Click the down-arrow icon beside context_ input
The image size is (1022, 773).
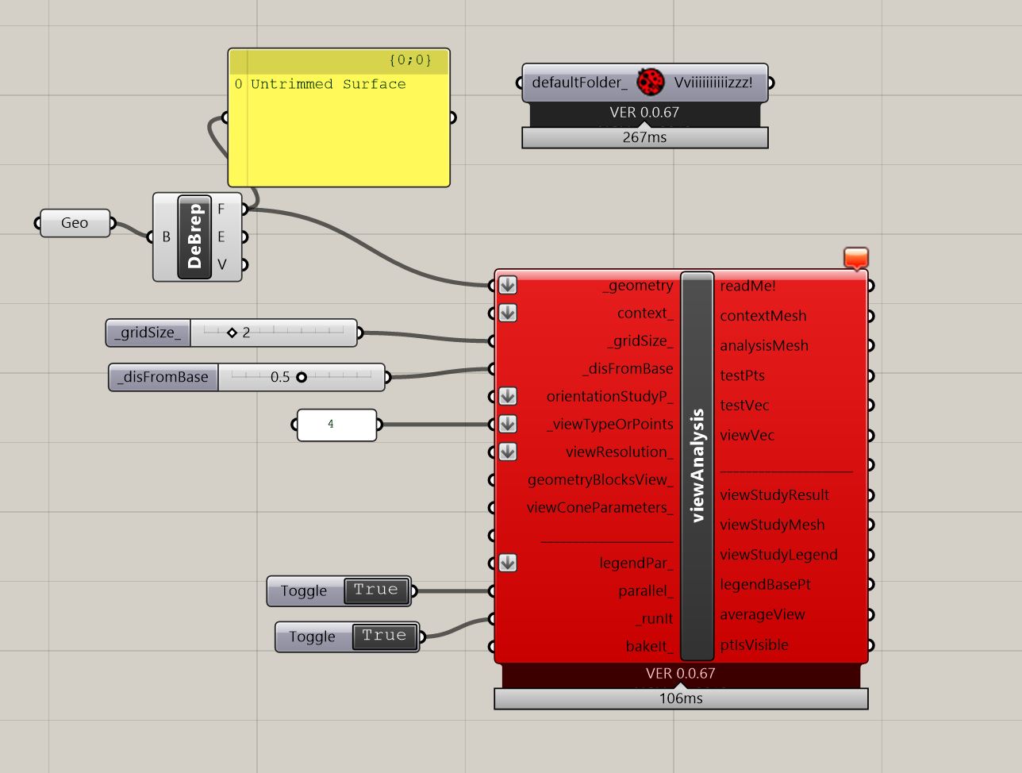508,313
